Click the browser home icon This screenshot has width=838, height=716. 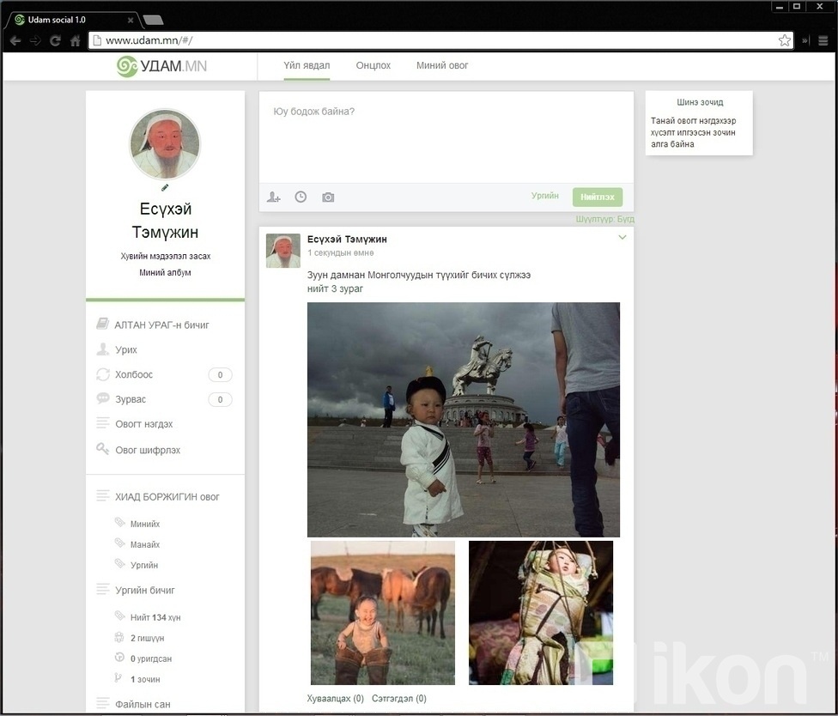pyautogui.click(x=76, y=40)
